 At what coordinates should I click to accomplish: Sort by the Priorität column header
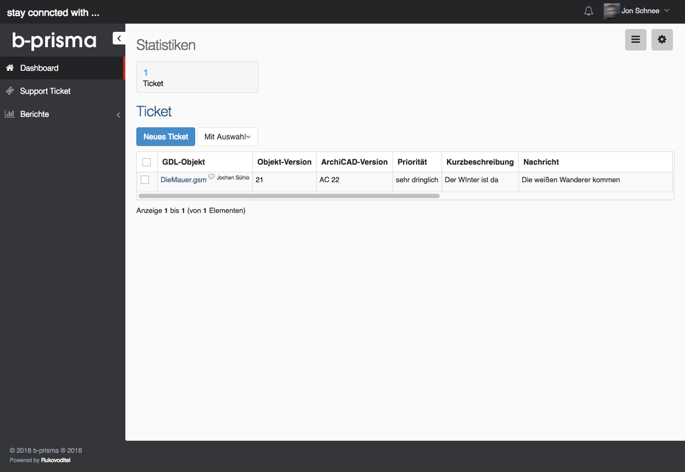tap(412, 162)
